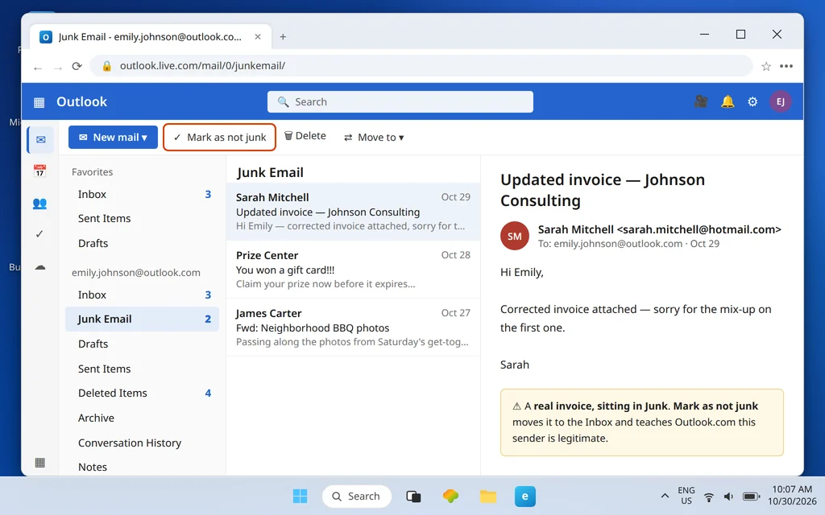The height and width of the screenshot is (515, 825).
Task: Open a new browser tab
Action: click(283, 37)
